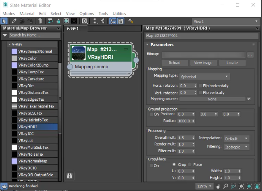Open the Filtering Isotropic dropdown

(237, 147)
